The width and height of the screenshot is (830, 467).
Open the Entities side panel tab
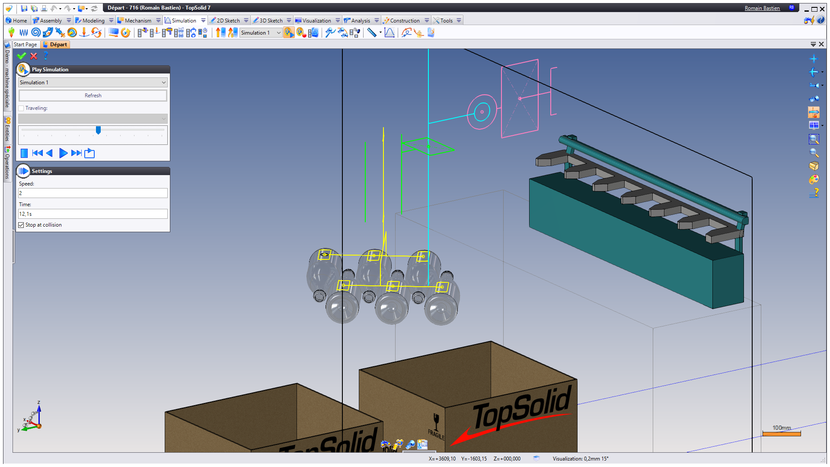click(x=7, y=129)
